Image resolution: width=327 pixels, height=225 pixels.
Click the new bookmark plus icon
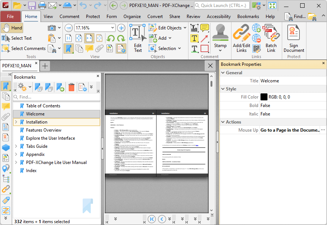(x=60, y=87)
